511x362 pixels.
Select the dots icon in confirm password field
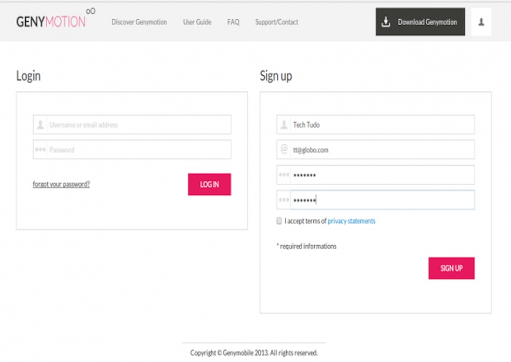284,200
